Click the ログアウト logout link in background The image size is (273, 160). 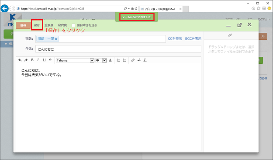263,19
